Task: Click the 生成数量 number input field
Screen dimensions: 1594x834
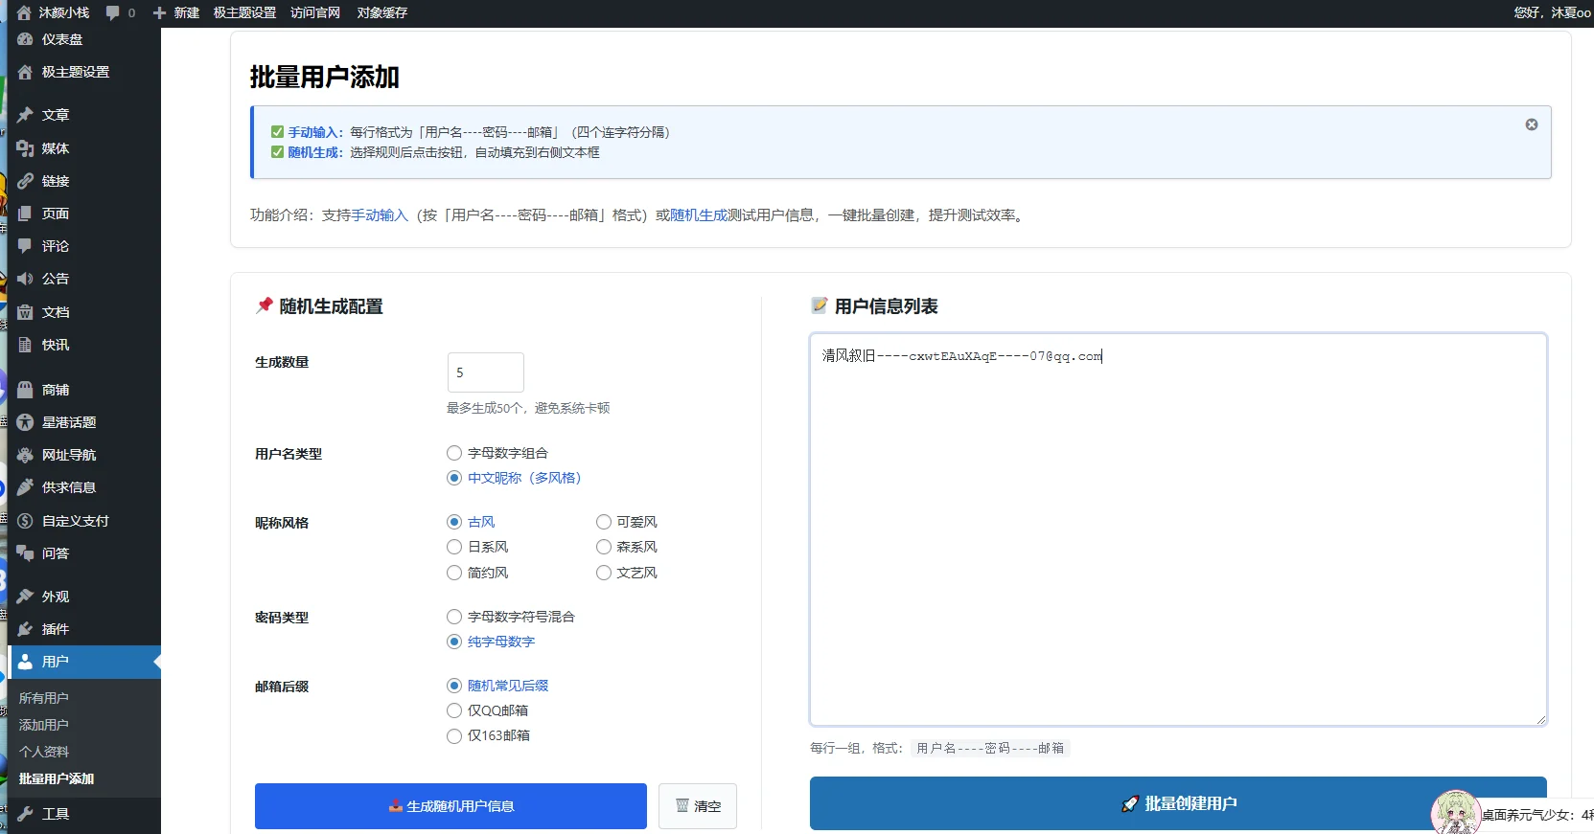Action: click(485, 372)
